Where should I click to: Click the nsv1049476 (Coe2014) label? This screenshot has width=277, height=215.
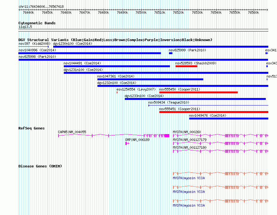click(x=208, y=115)
